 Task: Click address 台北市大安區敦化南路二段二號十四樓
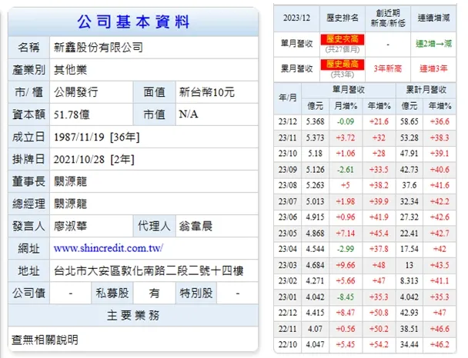tap(149, 270)
